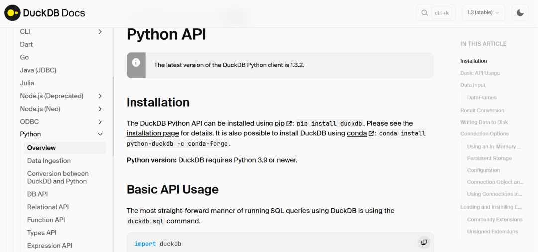The image size is (538, 252).
Task: Click the external-link icon next to conda
Action: click(x=371, y=133)
